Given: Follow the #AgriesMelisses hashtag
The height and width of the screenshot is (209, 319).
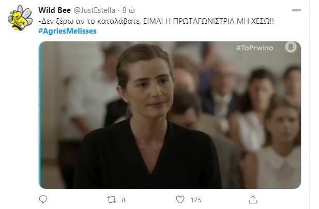Looking at the screenshot, I should point(67,31).
